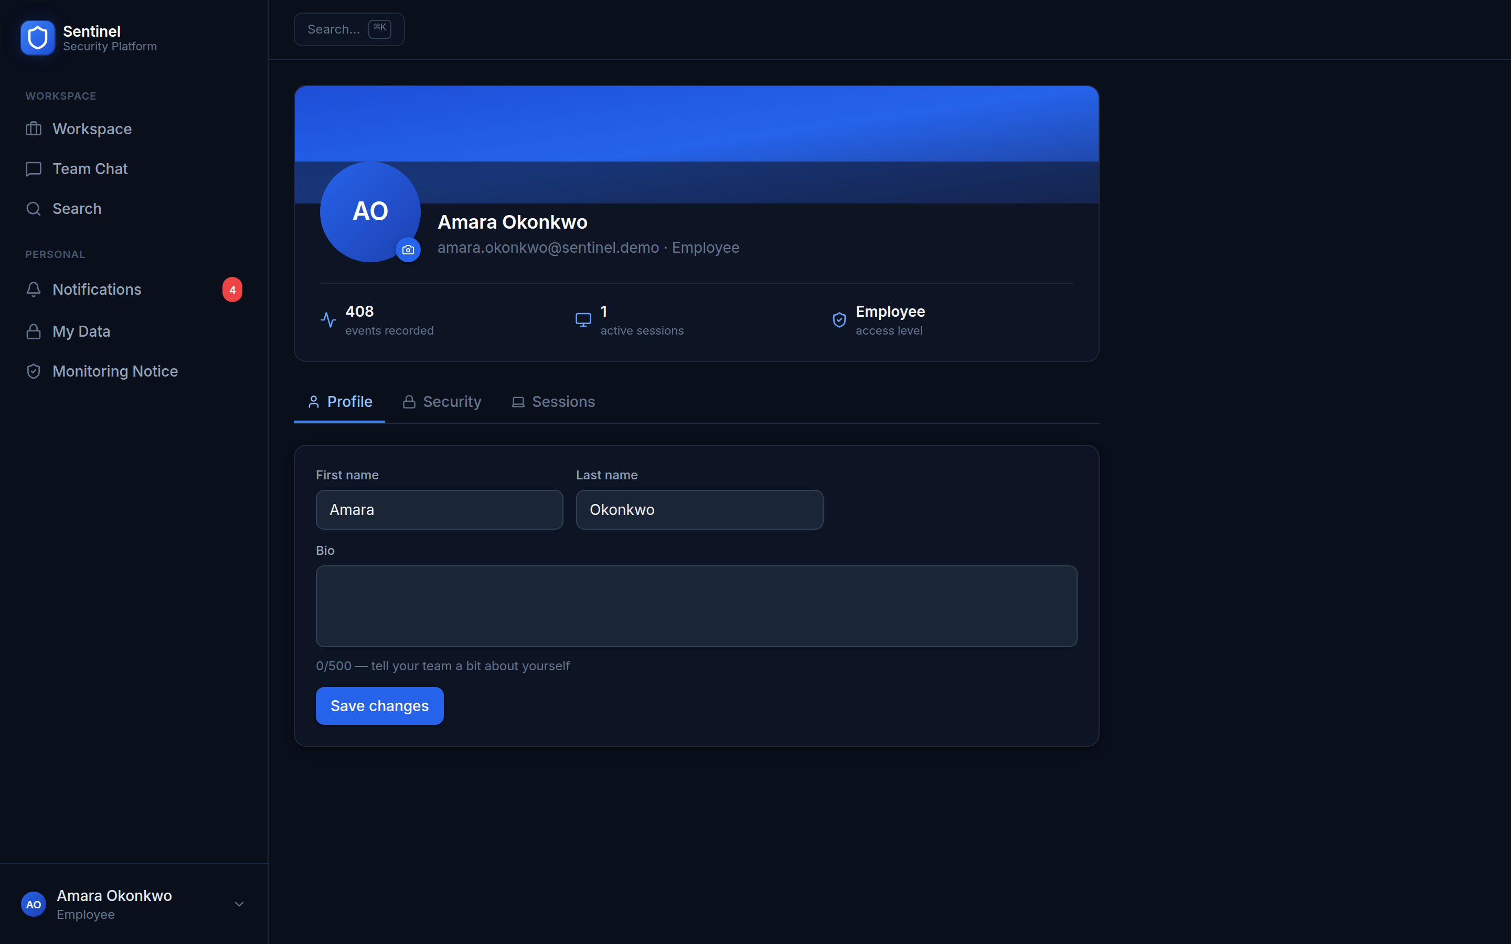The height and width of the screenshot is (944, 1511).
Task: Click the 0/500 bio character counter text
Action: (443, 666)
